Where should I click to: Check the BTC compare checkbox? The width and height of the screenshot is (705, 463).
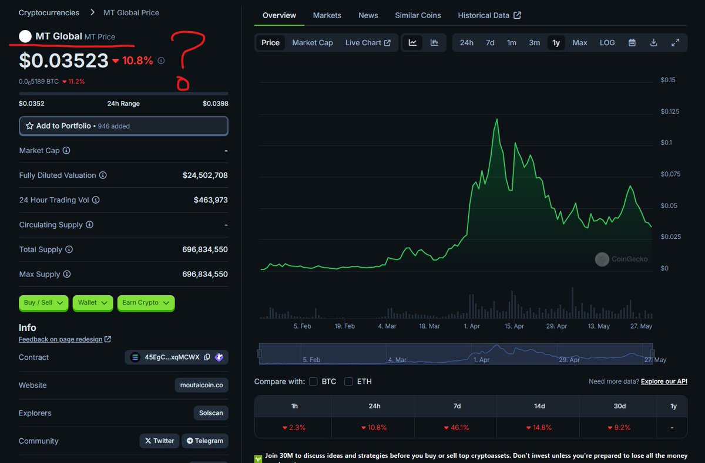click(313, 381)
